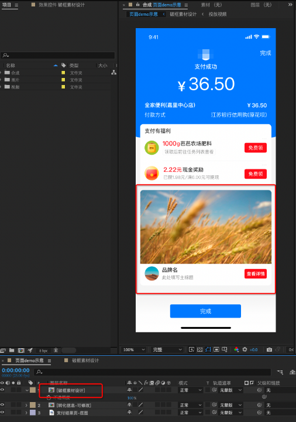Click the interpret footage icon in Project panel
Screen dimensions: 296x422
[3, 350]
